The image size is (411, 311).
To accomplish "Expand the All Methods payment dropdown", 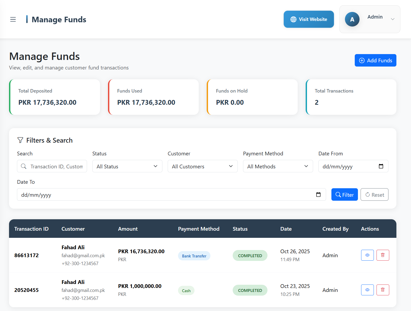I will [x=278, y=166].
